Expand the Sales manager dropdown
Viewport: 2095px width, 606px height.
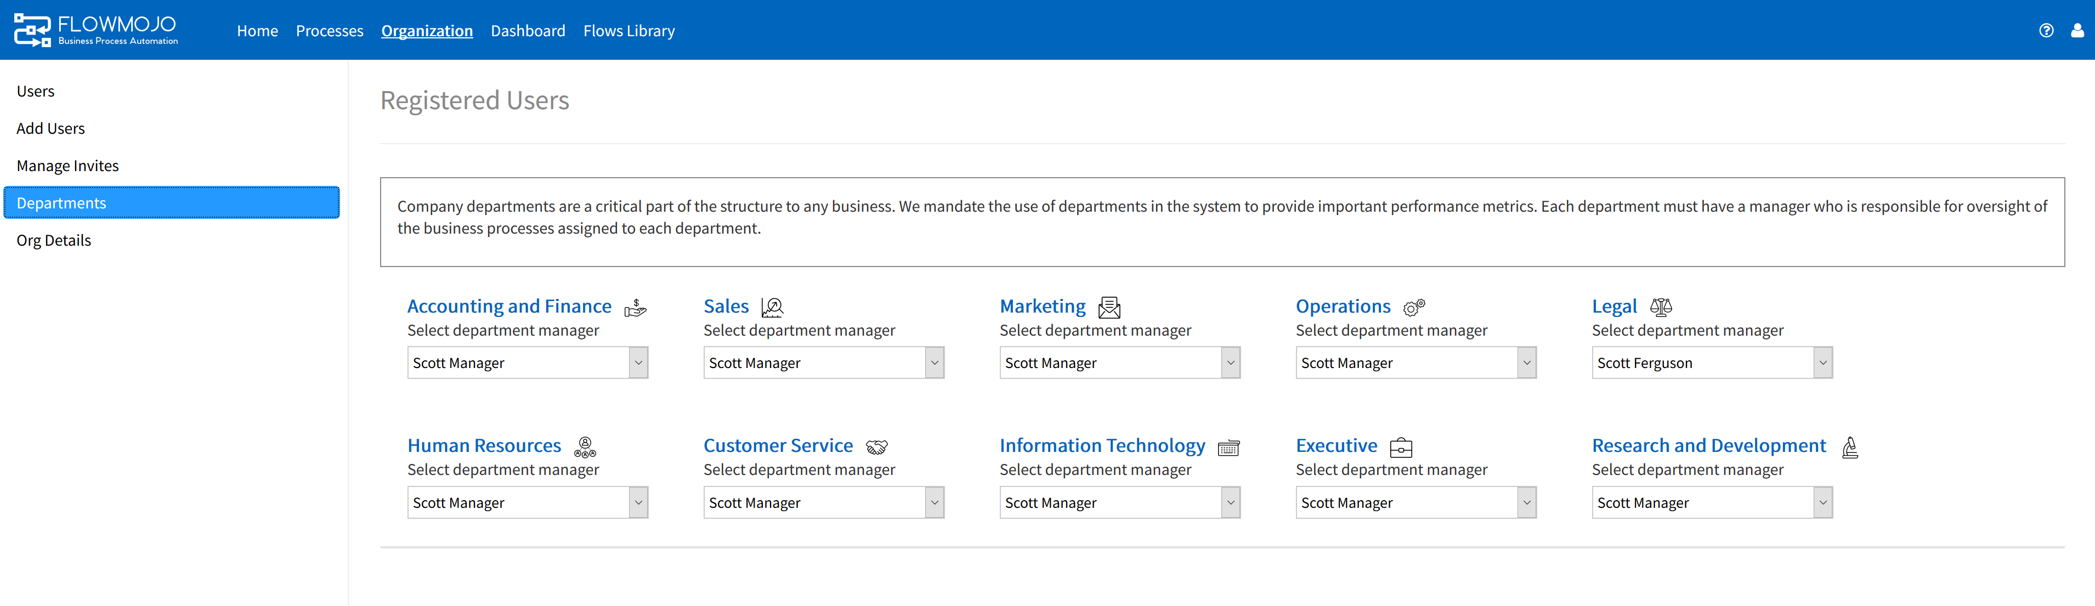point(823,363)
